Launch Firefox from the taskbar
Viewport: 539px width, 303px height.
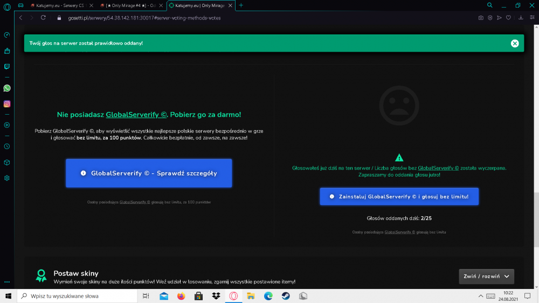click(x=181, y=296)
